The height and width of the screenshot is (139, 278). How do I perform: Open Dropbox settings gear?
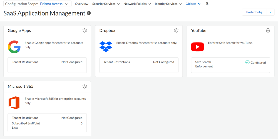(176, 31)
